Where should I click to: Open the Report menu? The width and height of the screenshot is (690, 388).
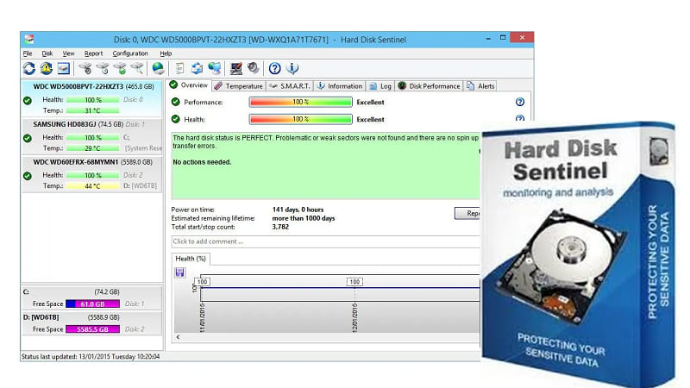click(93, 53)
